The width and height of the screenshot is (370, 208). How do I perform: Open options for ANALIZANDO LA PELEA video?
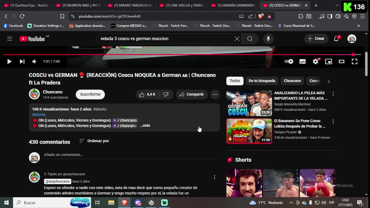[x=333, y=94]
